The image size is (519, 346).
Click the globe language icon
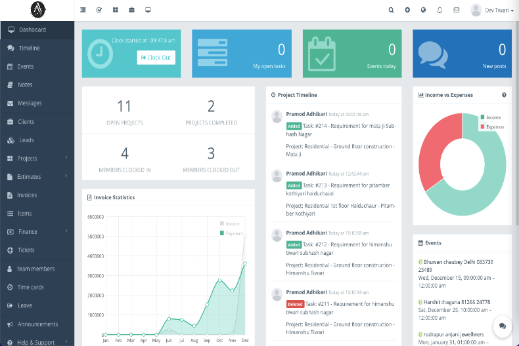click(423, 10)
